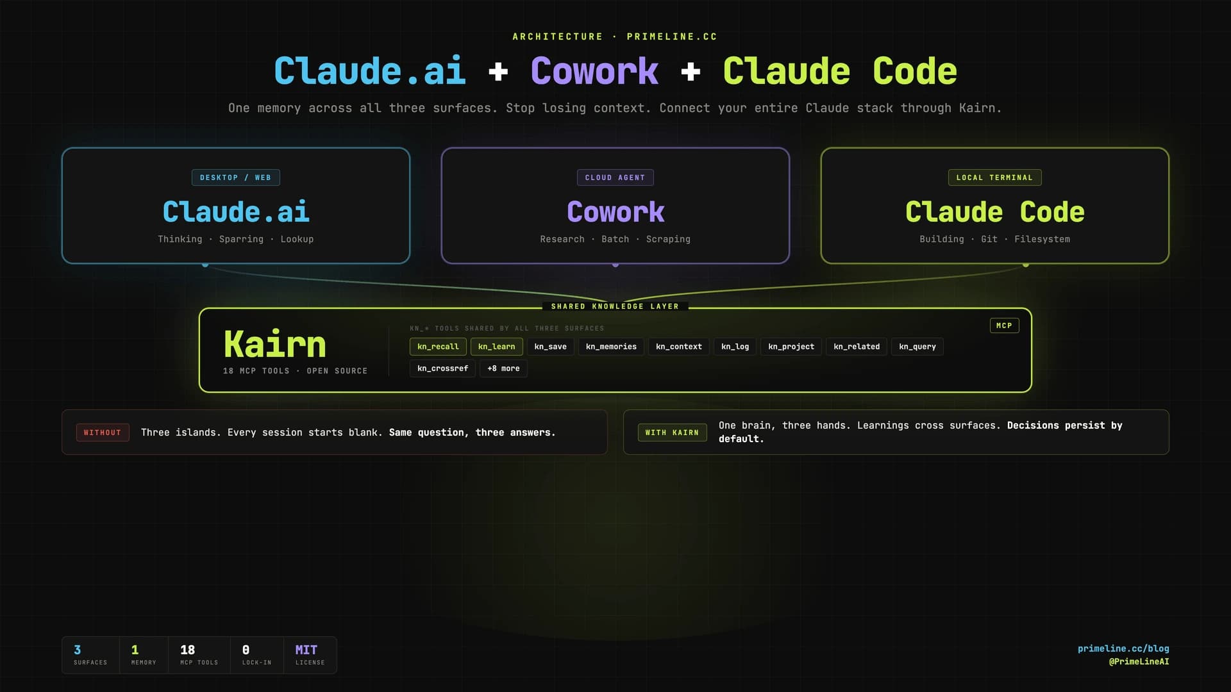Select the kn_context tool chip
The width and height of the screenshot is (1231, 692).
coord(678,347)
